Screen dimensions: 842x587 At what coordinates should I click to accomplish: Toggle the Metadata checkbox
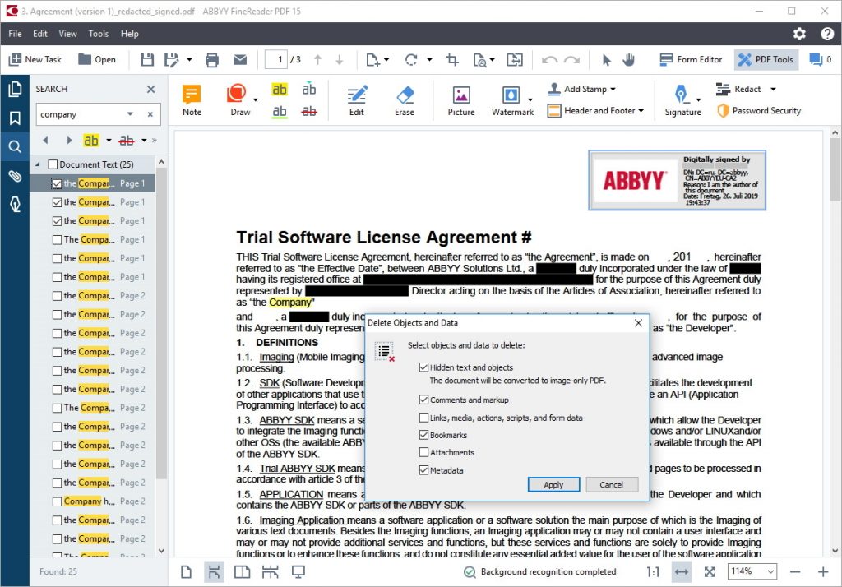tap(424, 470)
